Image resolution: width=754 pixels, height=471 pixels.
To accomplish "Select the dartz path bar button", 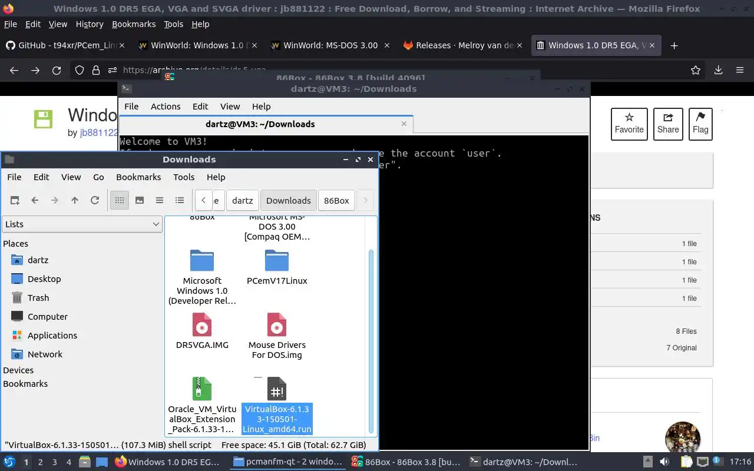I will [x=242, y=200].
